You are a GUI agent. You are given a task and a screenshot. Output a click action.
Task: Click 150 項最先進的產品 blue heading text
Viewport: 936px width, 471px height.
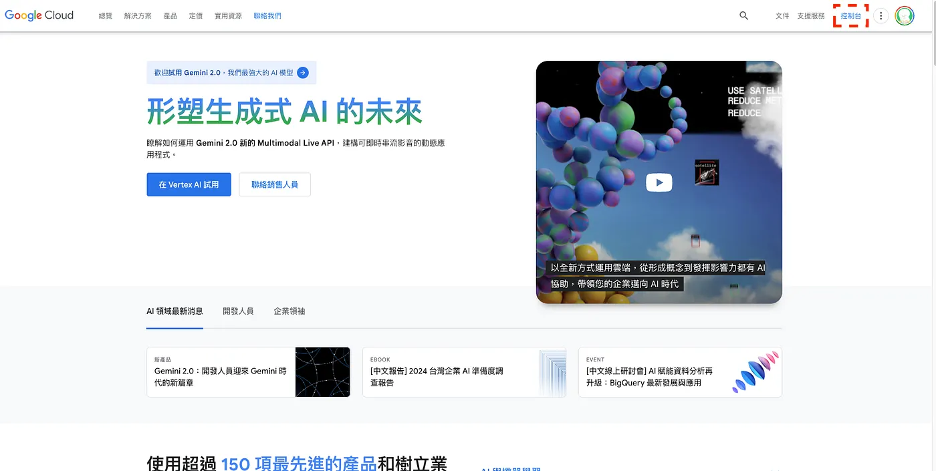298,464
